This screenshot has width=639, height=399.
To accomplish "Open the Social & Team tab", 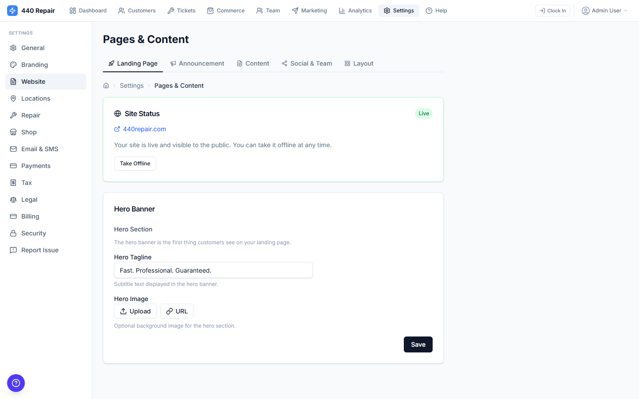I will click(x=307, y=63).
